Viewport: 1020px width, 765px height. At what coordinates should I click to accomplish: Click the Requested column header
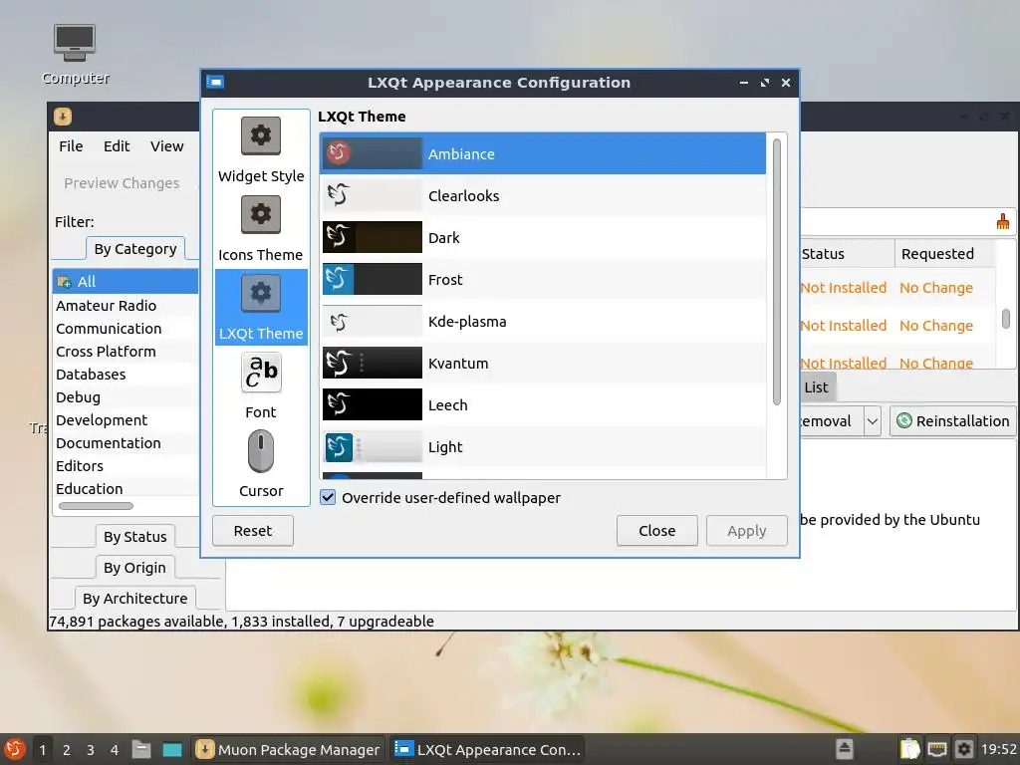point(945,254)
